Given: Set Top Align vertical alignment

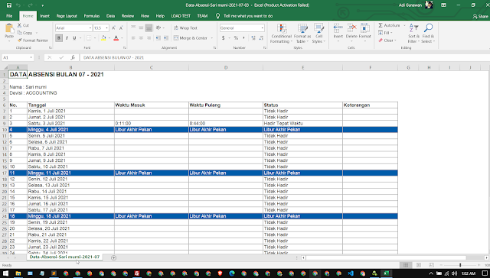Looking at the screenshot, I should pyautogui.click(x=133, y=28).
